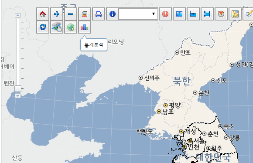
Task: Open the dropdown next to info icon
Action: coord(138,14)
